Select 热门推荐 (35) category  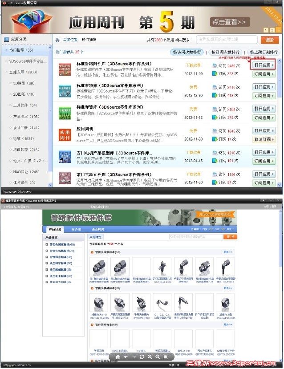point(21,50)
